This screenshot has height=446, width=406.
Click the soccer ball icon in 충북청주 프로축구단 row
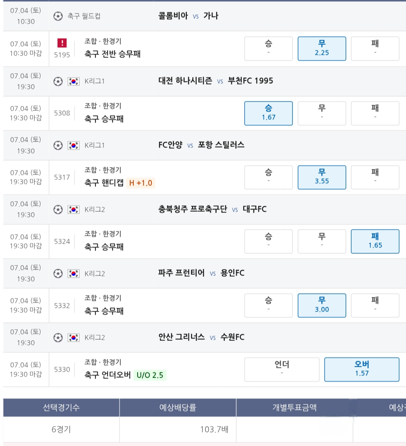coord(58,209)
